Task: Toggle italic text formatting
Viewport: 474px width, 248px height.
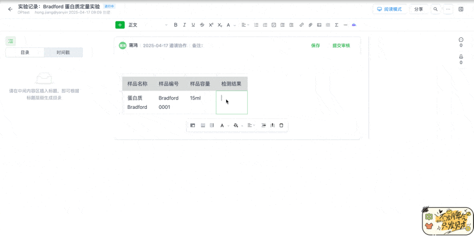Action: tap(184, 25)
